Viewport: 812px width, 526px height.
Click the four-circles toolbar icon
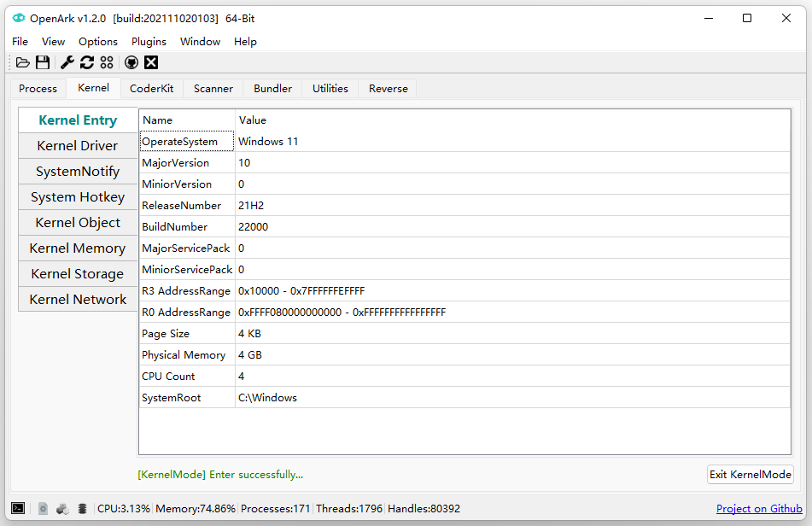pyautogui.click(x=107, y=61)
